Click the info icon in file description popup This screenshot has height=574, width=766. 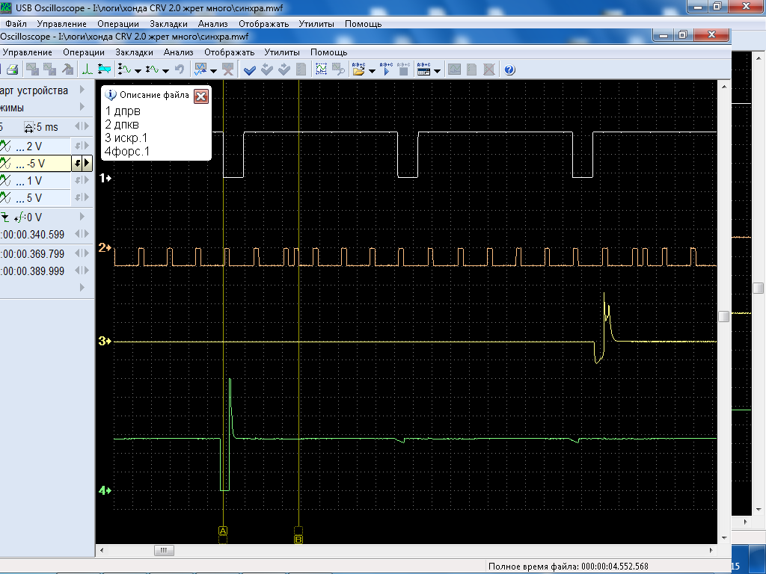(x=111, y=95)
